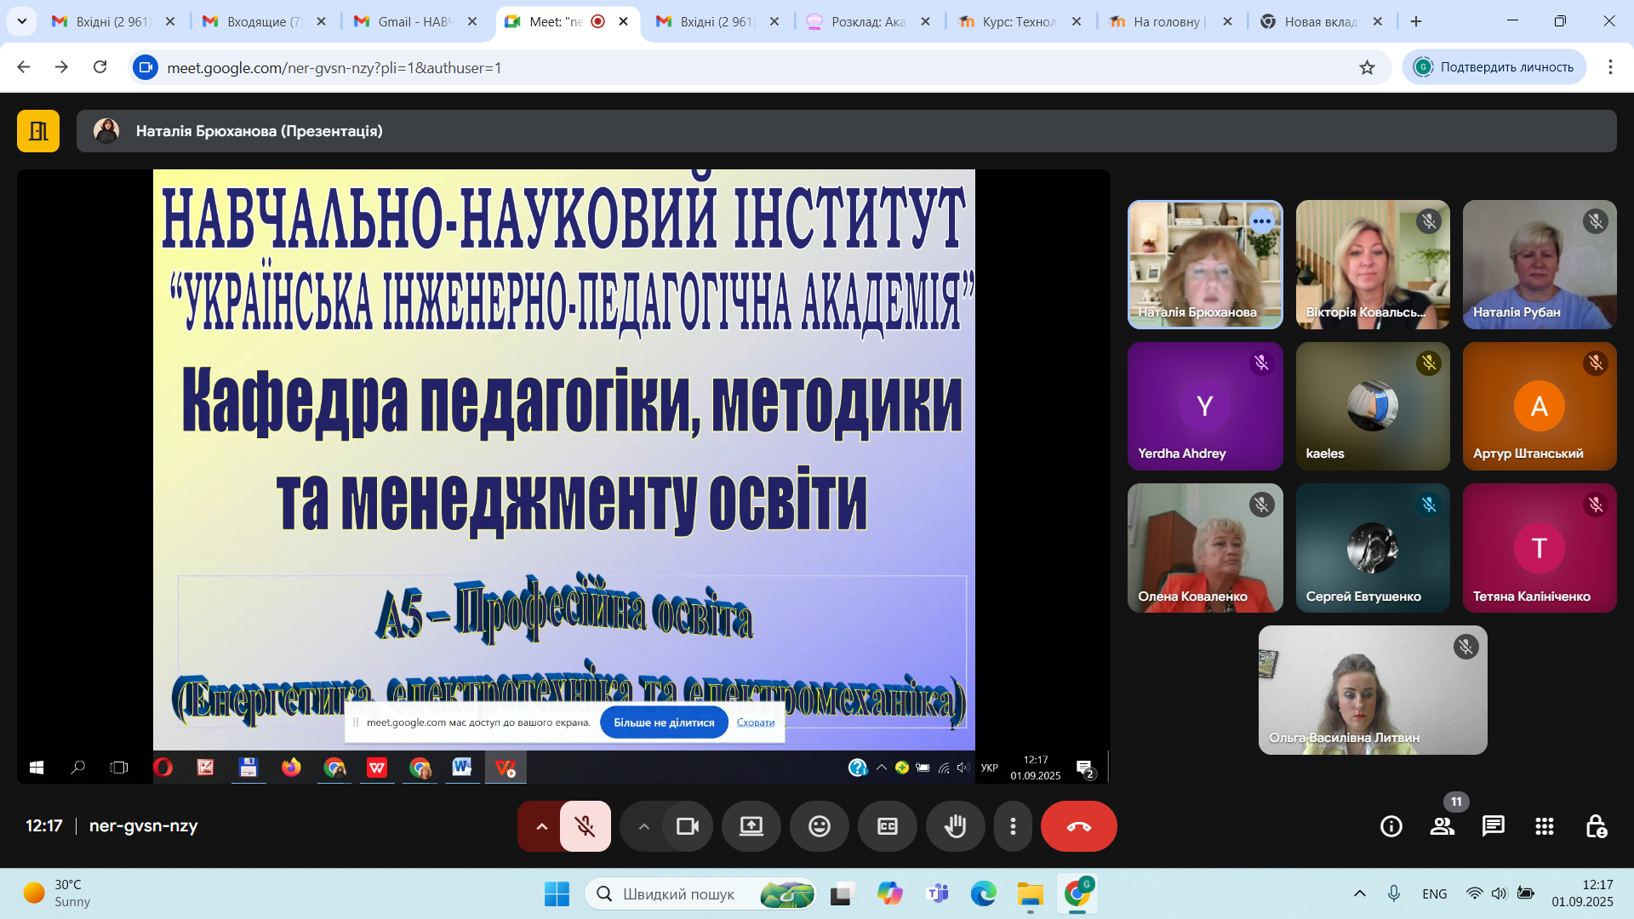
Task: Open Microsoft Teams in taskbar
Action: pyautogui.click(x=937, y=894)
